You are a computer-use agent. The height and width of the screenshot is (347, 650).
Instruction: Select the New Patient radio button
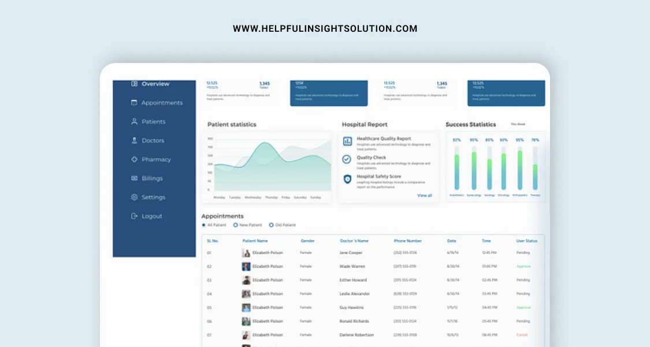click(236, 225)
